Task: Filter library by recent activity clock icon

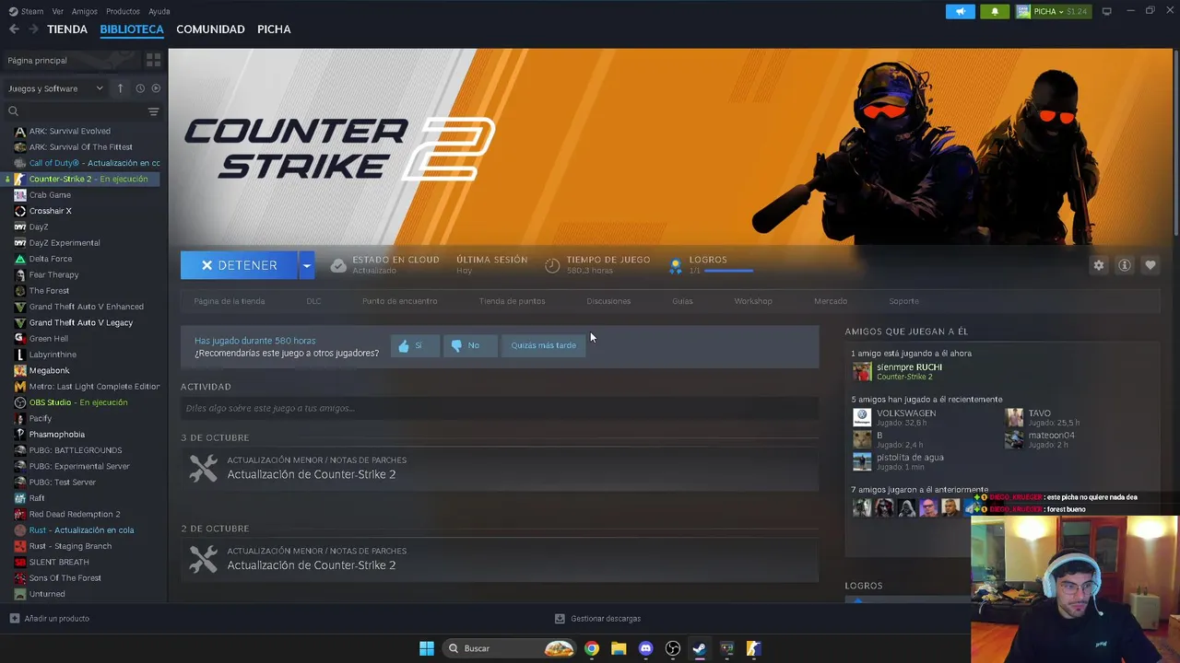Action: point(140,88)
